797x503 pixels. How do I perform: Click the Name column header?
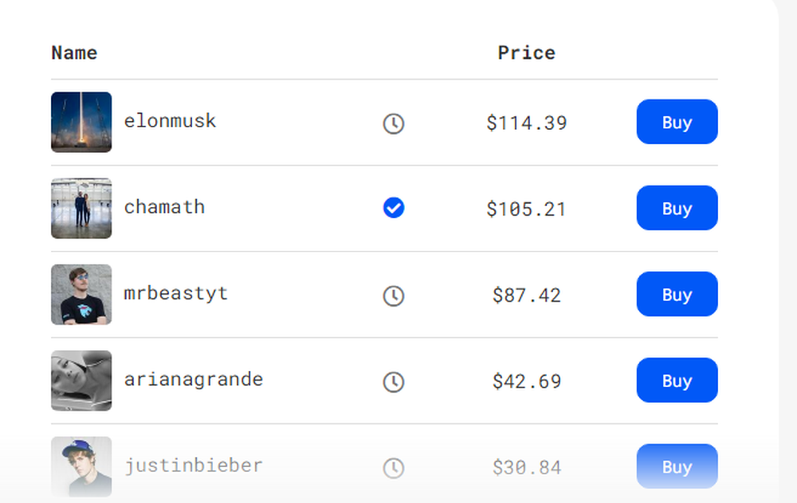[x=74, y=53]
